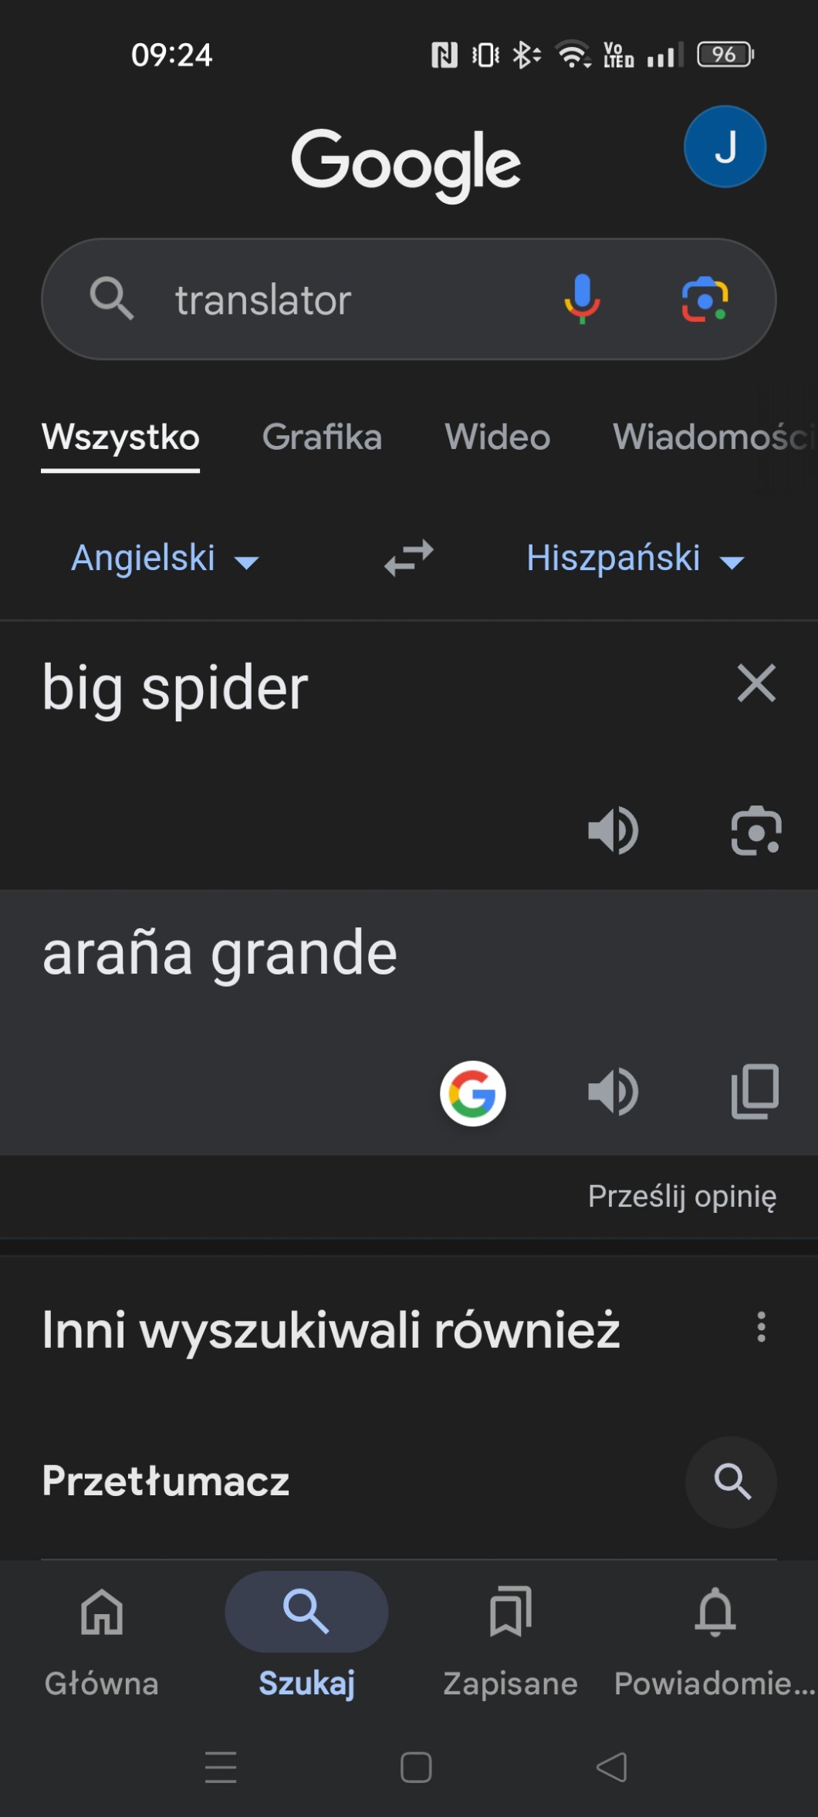This screenshot has height=1817, width=818.
Task: Copy the translation "araña grande"
Action: point(755,1092)
